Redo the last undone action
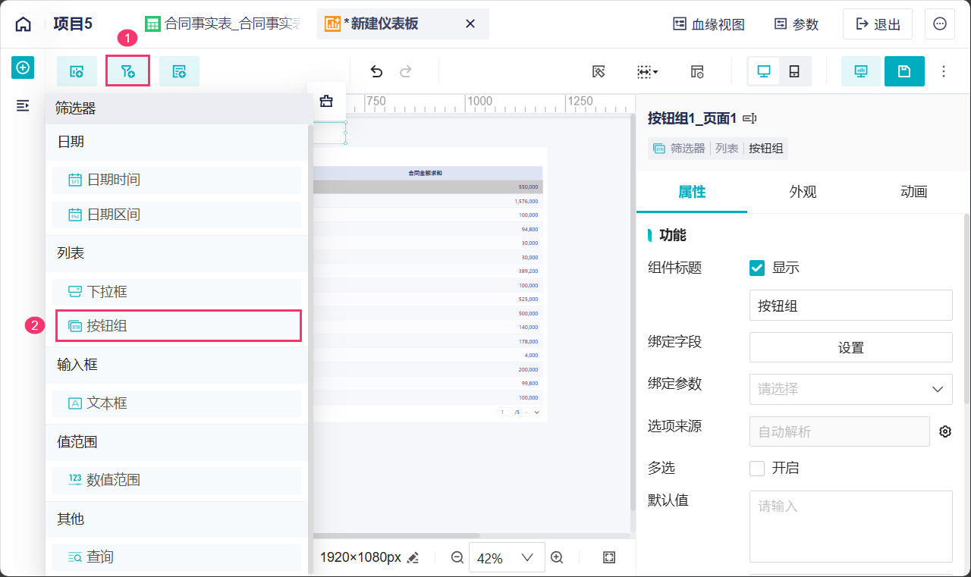 point(406,71)
